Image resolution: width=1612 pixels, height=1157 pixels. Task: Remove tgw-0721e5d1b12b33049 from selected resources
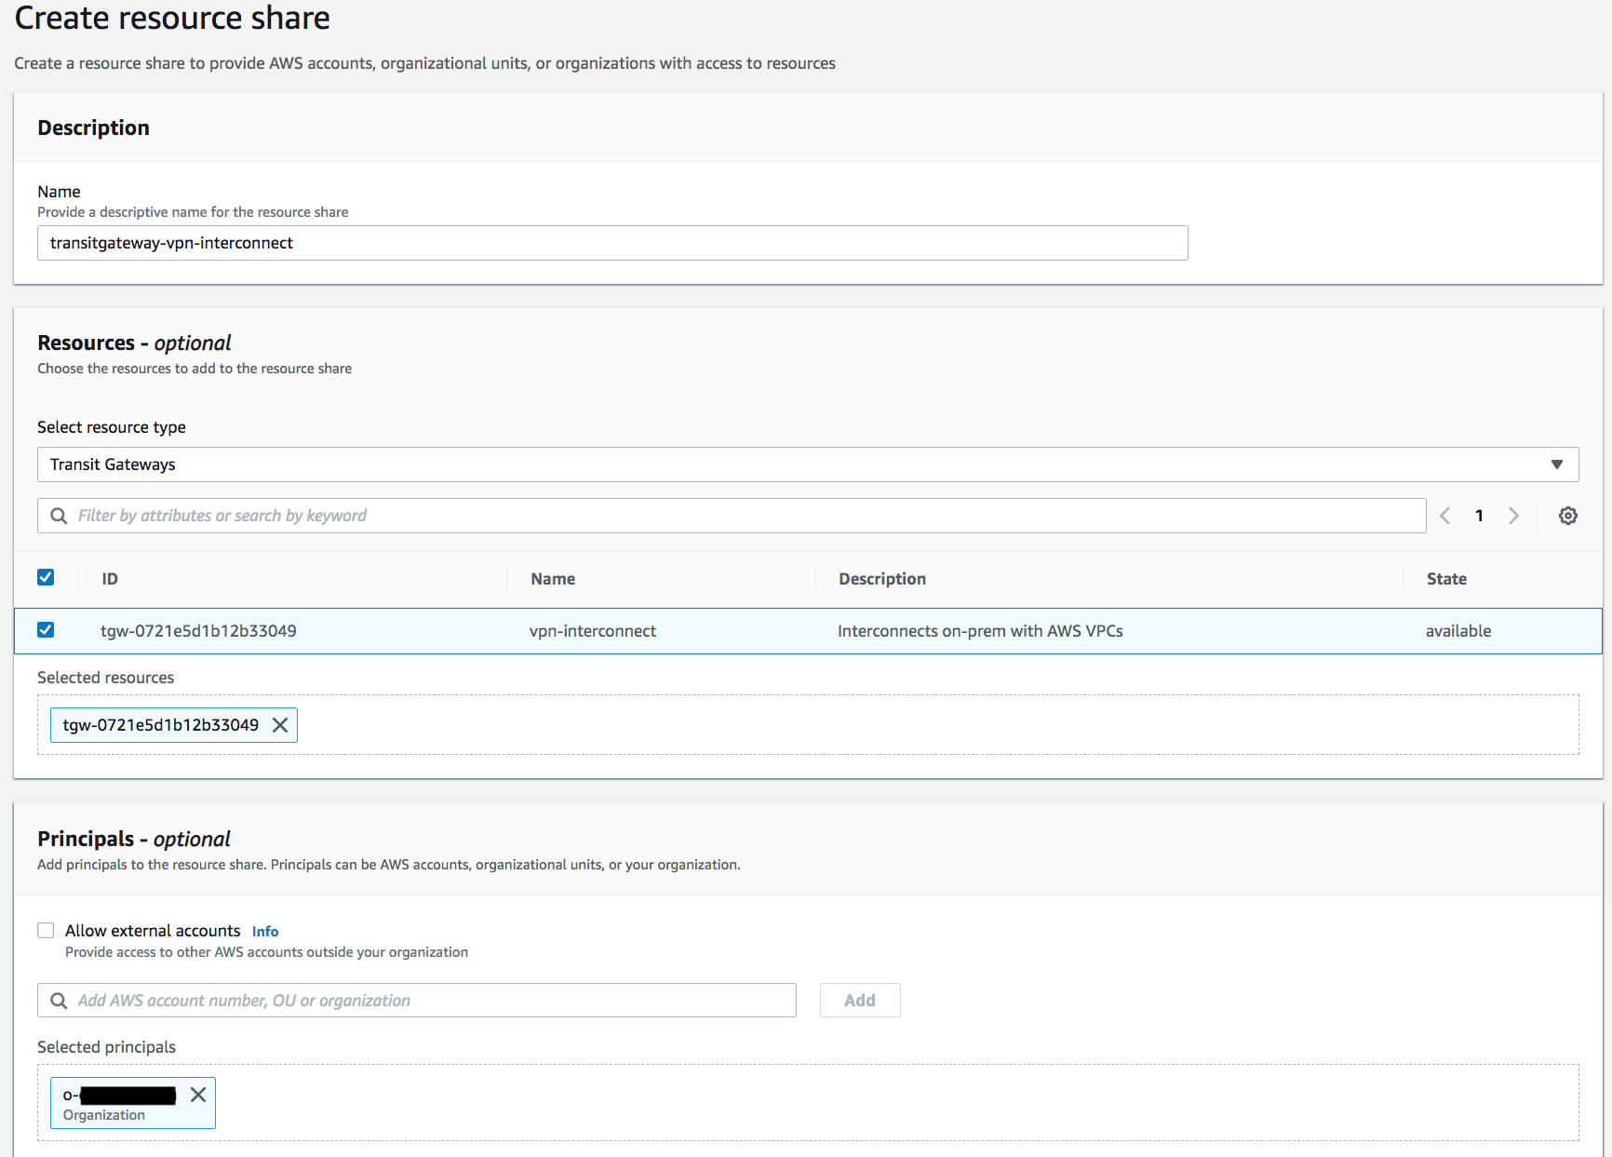(x=280, y=725)
